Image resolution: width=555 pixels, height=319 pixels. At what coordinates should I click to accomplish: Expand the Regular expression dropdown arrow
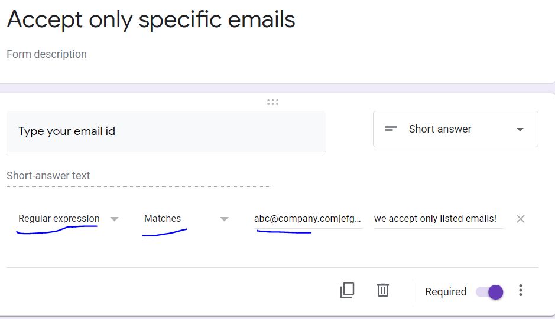tap(115, 219)
